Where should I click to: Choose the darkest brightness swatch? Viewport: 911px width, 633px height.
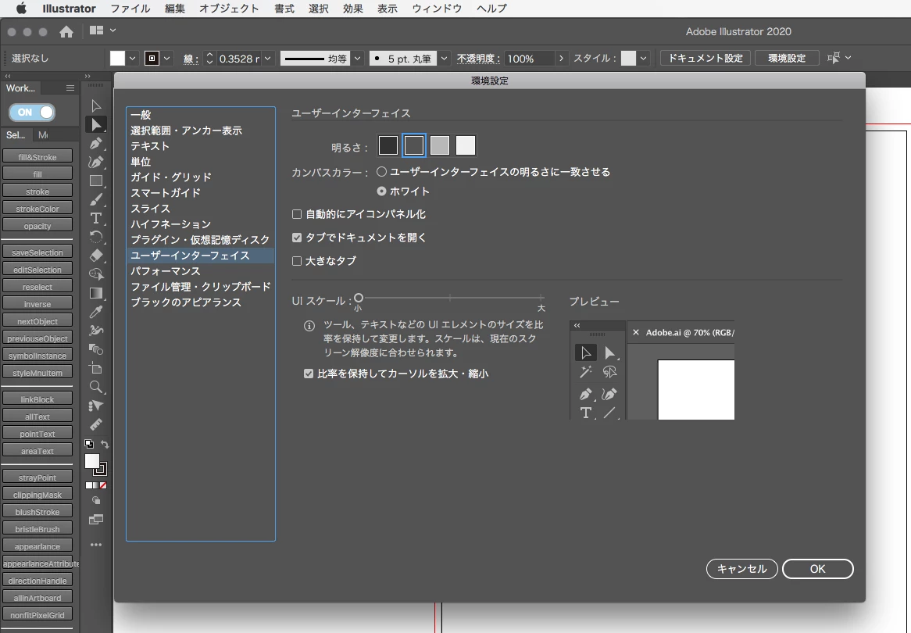pyautogui.click(x=388, y=145)
